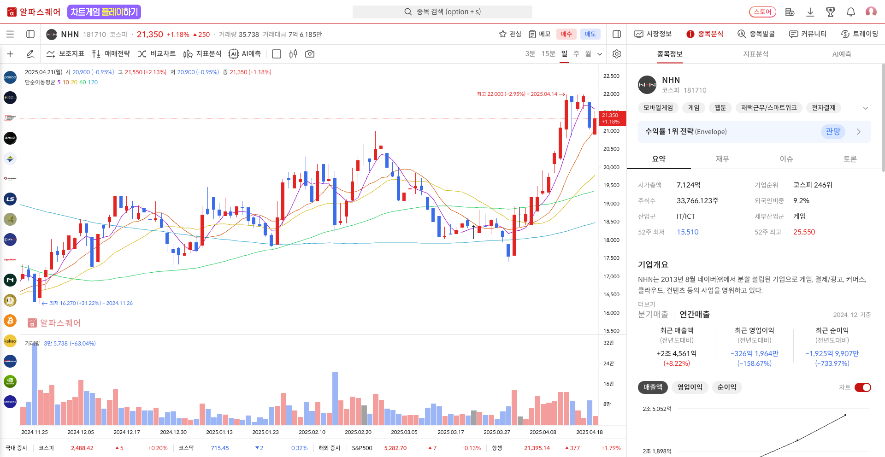The height and width of the screenshot is (457, 885).
Task: Click the news/cards icon in header
Action: [790, 12]
